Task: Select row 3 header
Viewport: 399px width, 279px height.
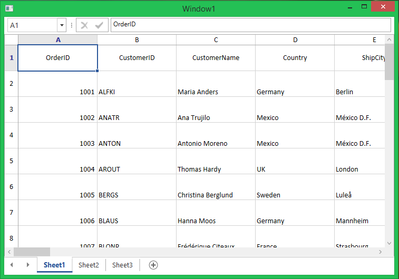Action: [12, 109]
